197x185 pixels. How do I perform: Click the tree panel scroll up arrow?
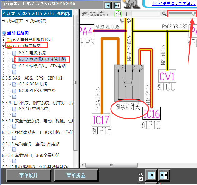click(76, 12)
